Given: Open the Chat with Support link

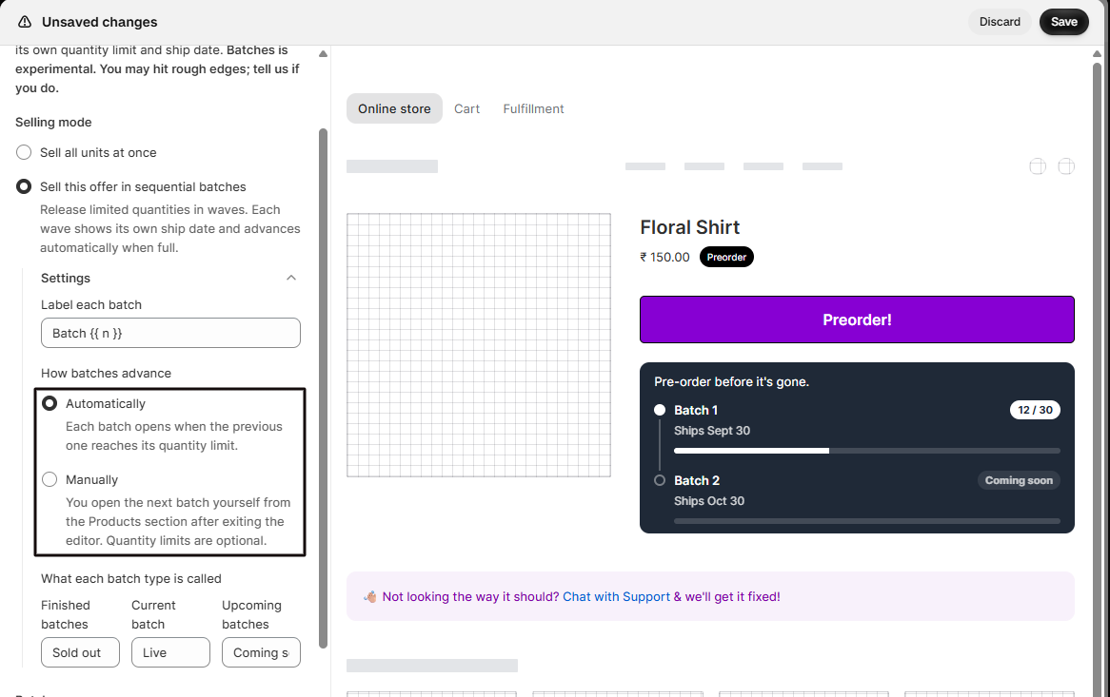Looking at the screenshot, I should tap(616, 596).
